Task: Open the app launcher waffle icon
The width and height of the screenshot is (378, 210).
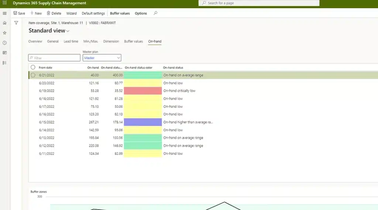Action: pyautogui.click(x=4, y=3)
